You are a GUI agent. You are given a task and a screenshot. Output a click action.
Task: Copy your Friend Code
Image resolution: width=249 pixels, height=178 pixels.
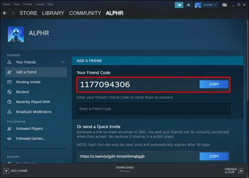[214, 84]
